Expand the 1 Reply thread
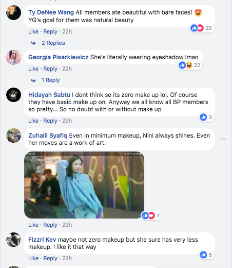 pyautogui.click(x=51, y=80)
